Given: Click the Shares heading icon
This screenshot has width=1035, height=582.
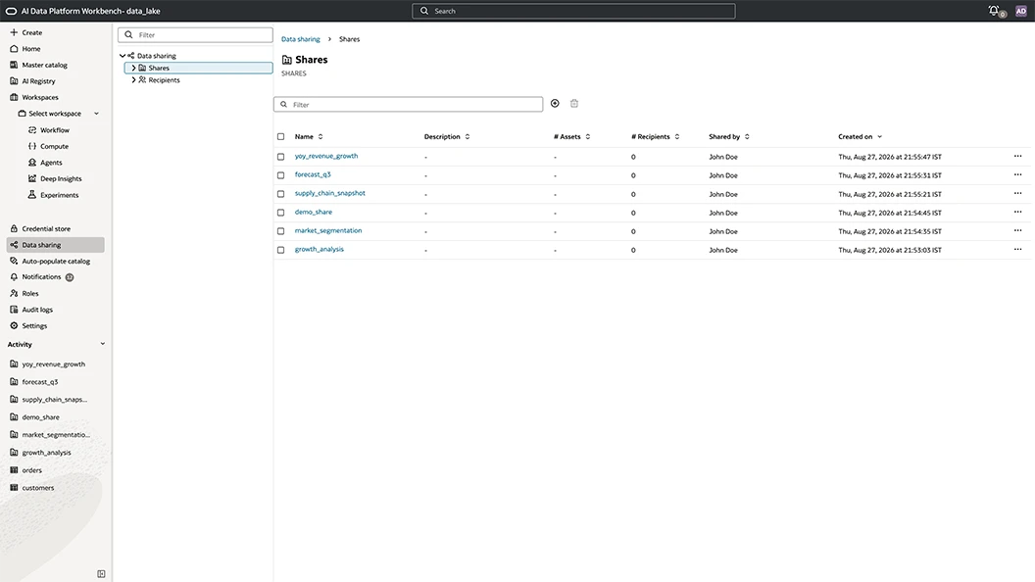Looking at the screenshot, I should click(x=286, y=60).
